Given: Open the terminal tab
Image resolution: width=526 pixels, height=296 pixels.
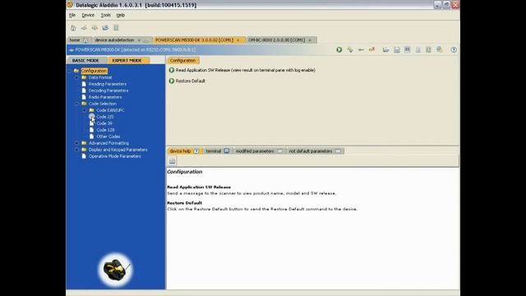Looking at the screenshot, I should click(214, 151).
